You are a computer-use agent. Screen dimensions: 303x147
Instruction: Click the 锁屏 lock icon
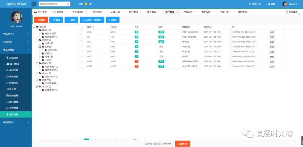point(269,4)
